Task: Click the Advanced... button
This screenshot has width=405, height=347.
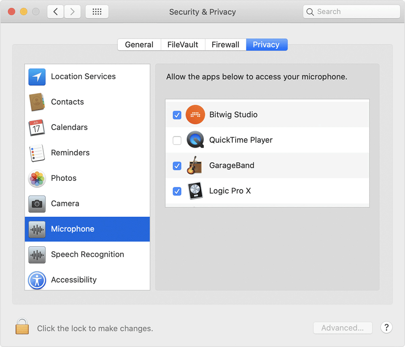Action: [x=343, y=328]
